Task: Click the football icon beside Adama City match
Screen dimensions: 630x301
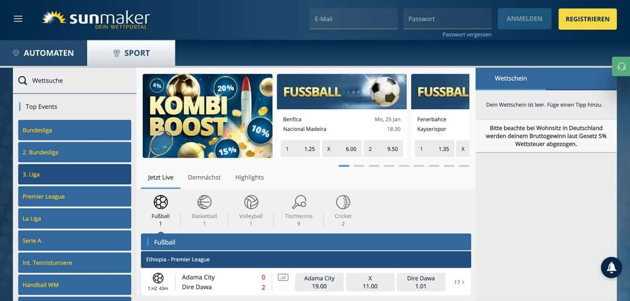Action: [x=158, y=278]
